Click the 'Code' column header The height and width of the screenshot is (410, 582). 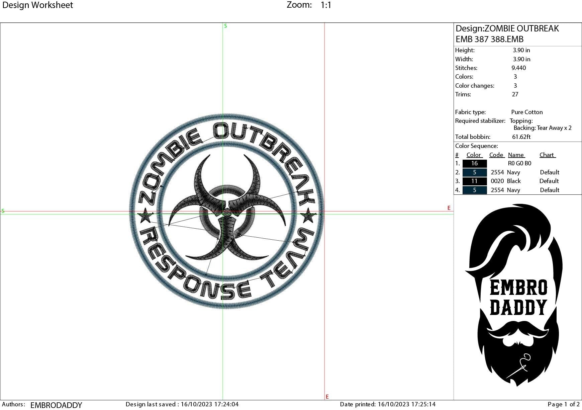497,155
